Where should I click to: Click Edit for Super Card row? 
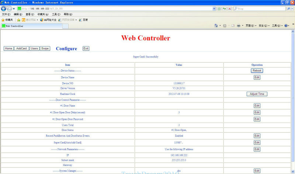(257, 142)
